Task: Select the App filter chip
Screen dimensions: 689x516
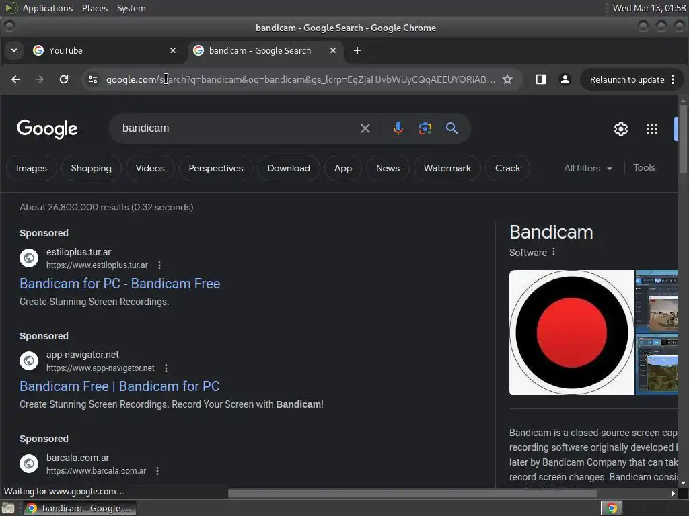Action: point(343,168)
